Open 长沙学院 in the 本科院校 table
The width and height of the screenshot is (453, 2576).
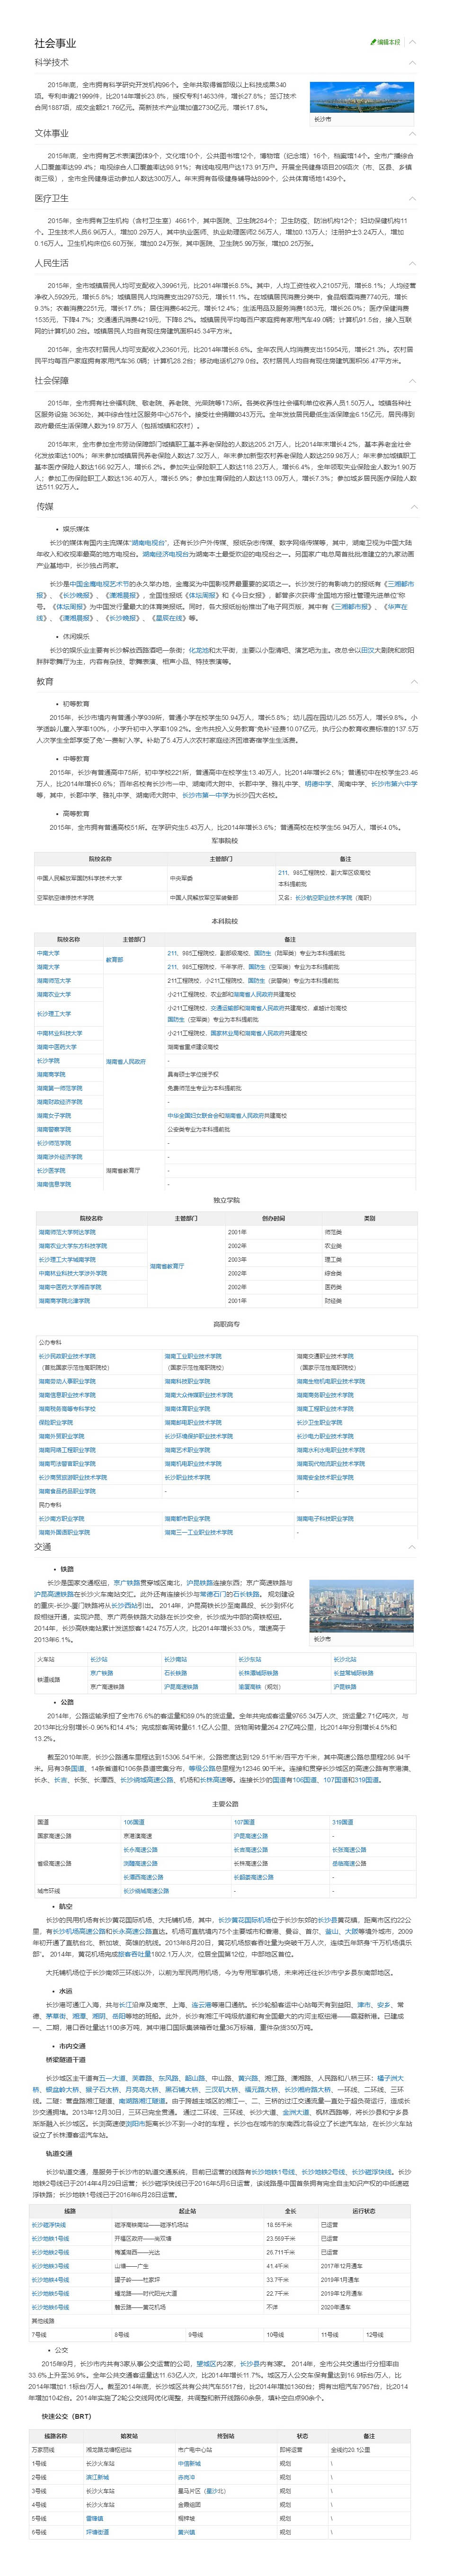[x=48, y=1060]
